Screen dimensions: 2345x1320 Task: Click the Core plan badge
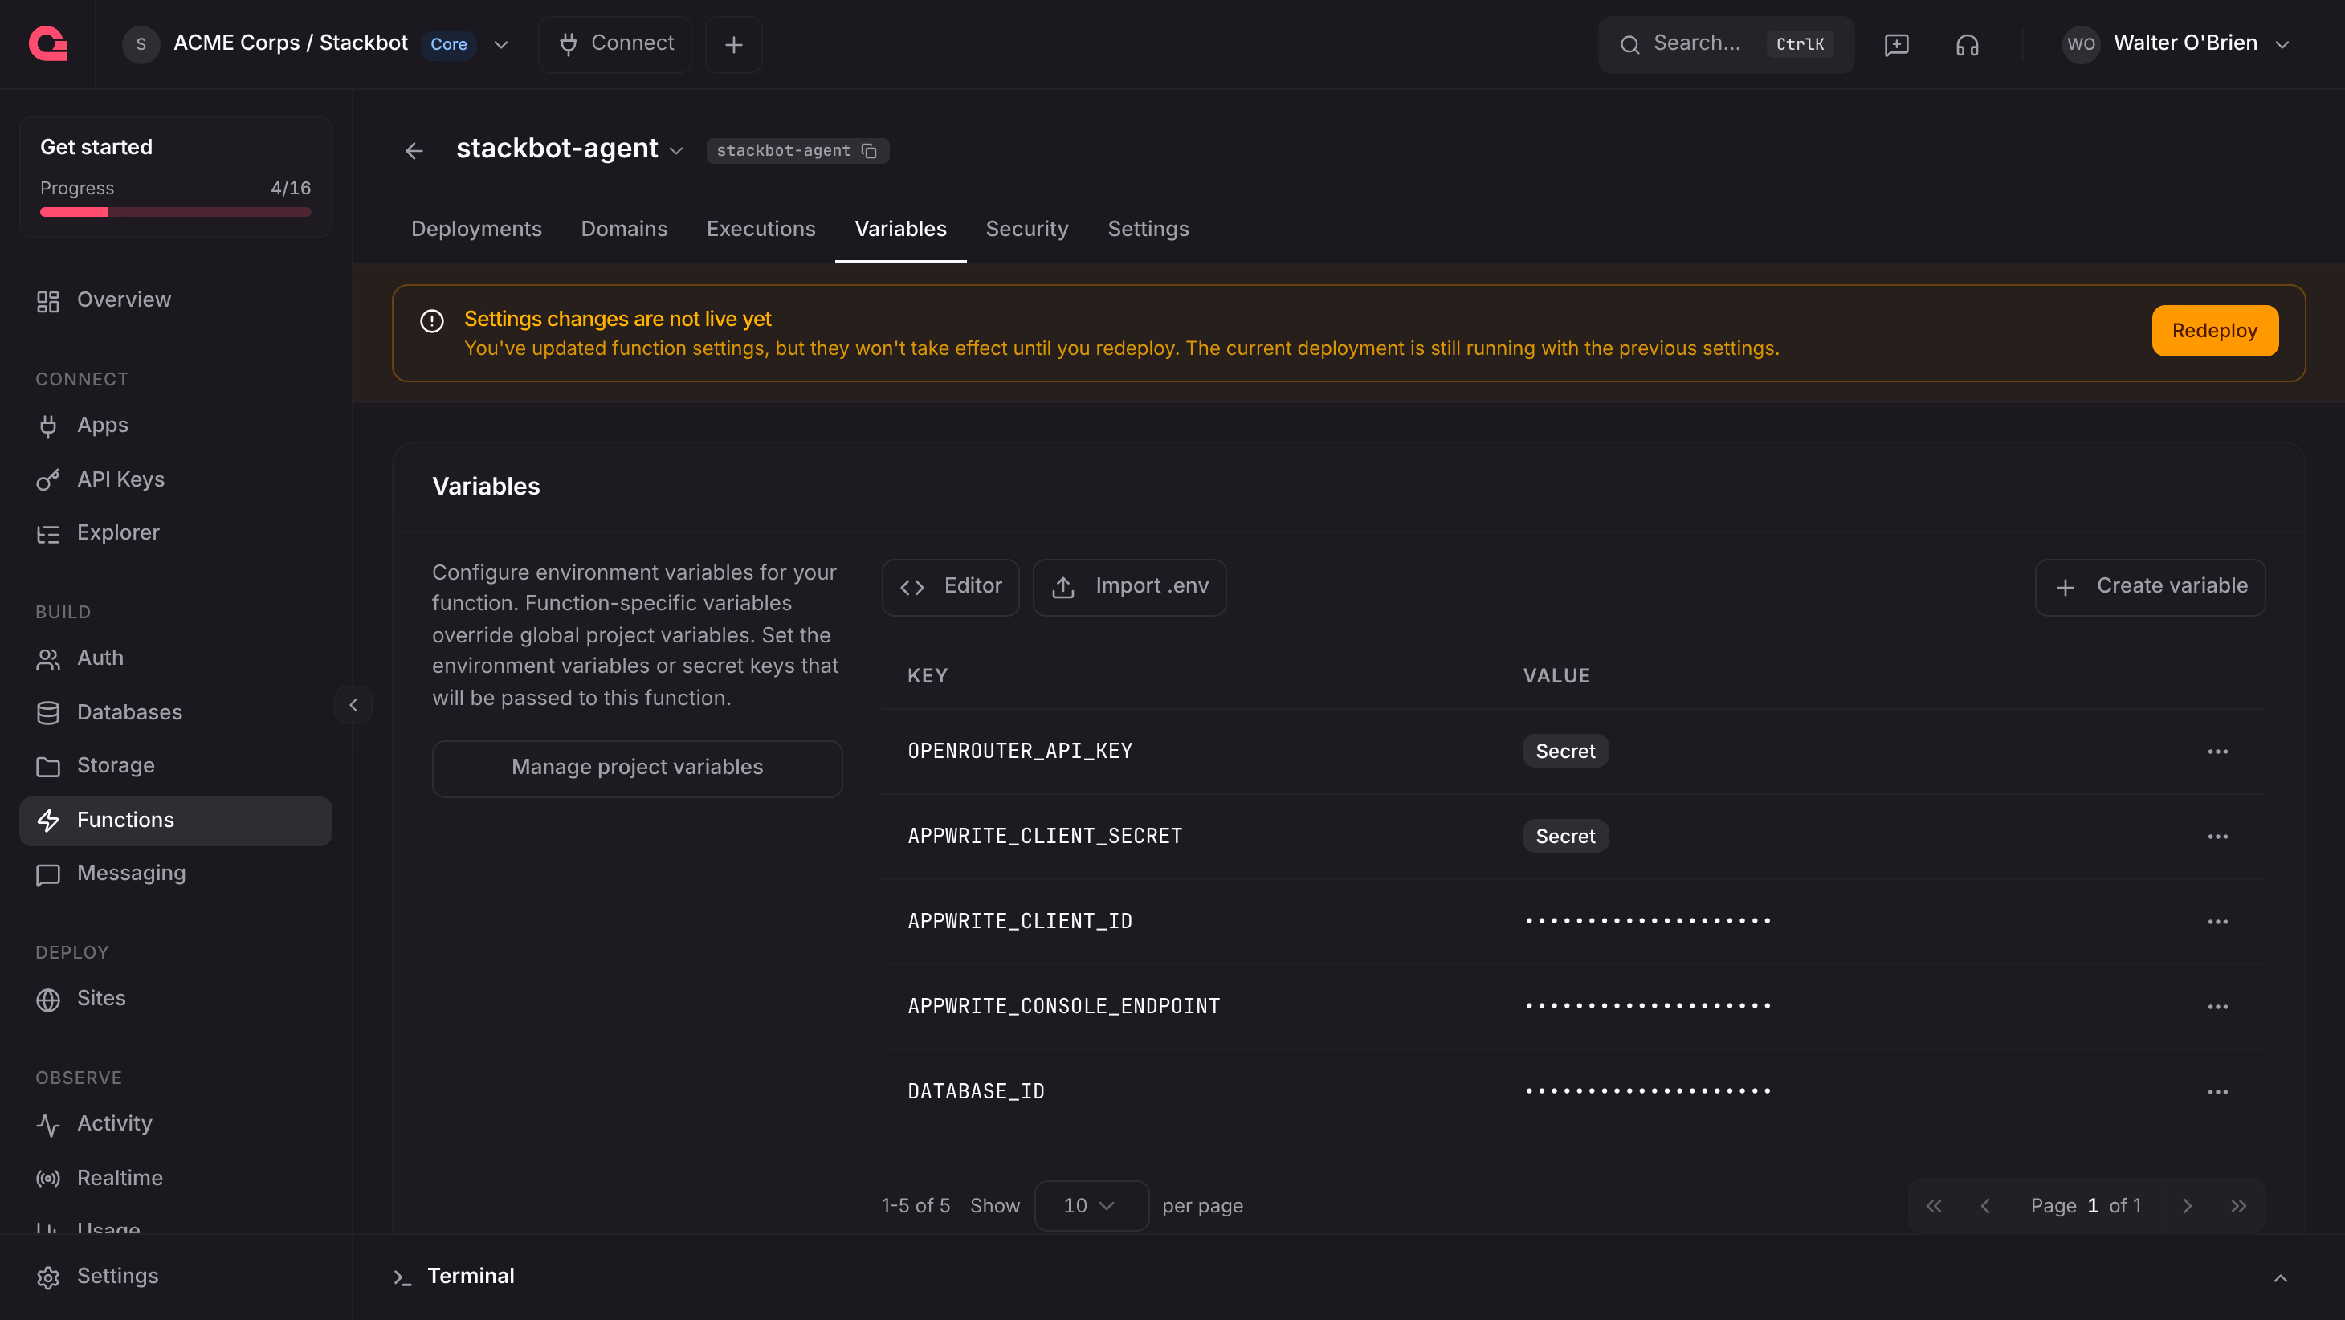click(x=448, y=45)
